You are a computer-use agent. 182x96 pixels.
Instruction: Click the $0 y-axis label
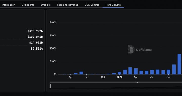(x=55, y=74)
